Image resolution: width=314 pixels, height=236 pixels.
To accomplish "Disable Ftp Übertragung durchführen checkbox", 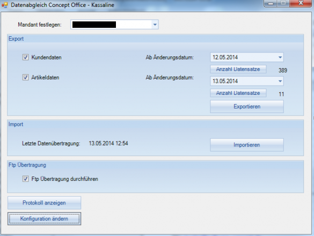I will pos(25,179).
